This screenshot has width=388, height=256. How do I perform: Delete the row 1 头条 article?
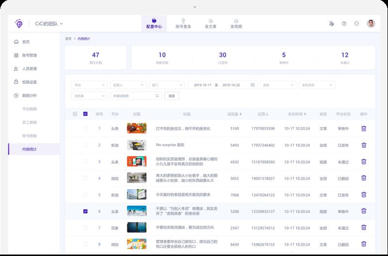pyautogui.click(x=364, y=128)
